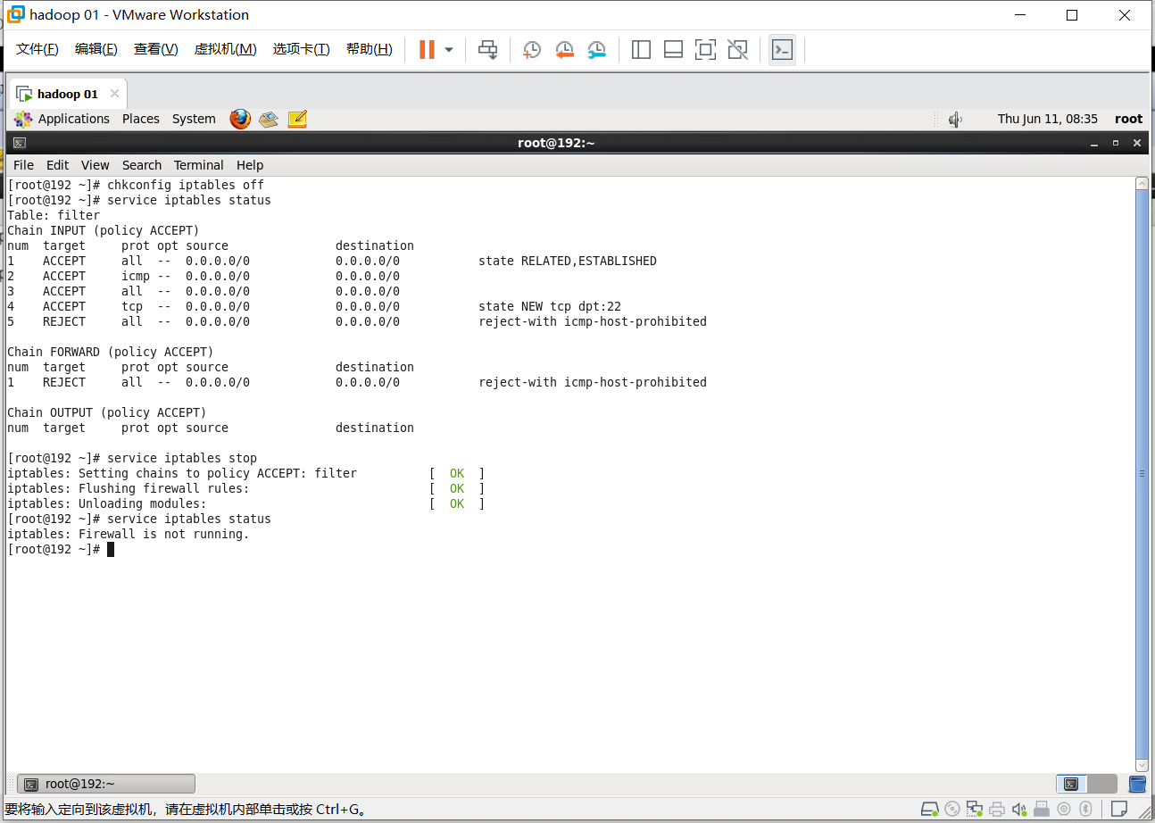Click the 'Chain FORWARD (policy ACCEPT)' line
The height and width of the screenshot is (823, 1155).
coord(111,352)
